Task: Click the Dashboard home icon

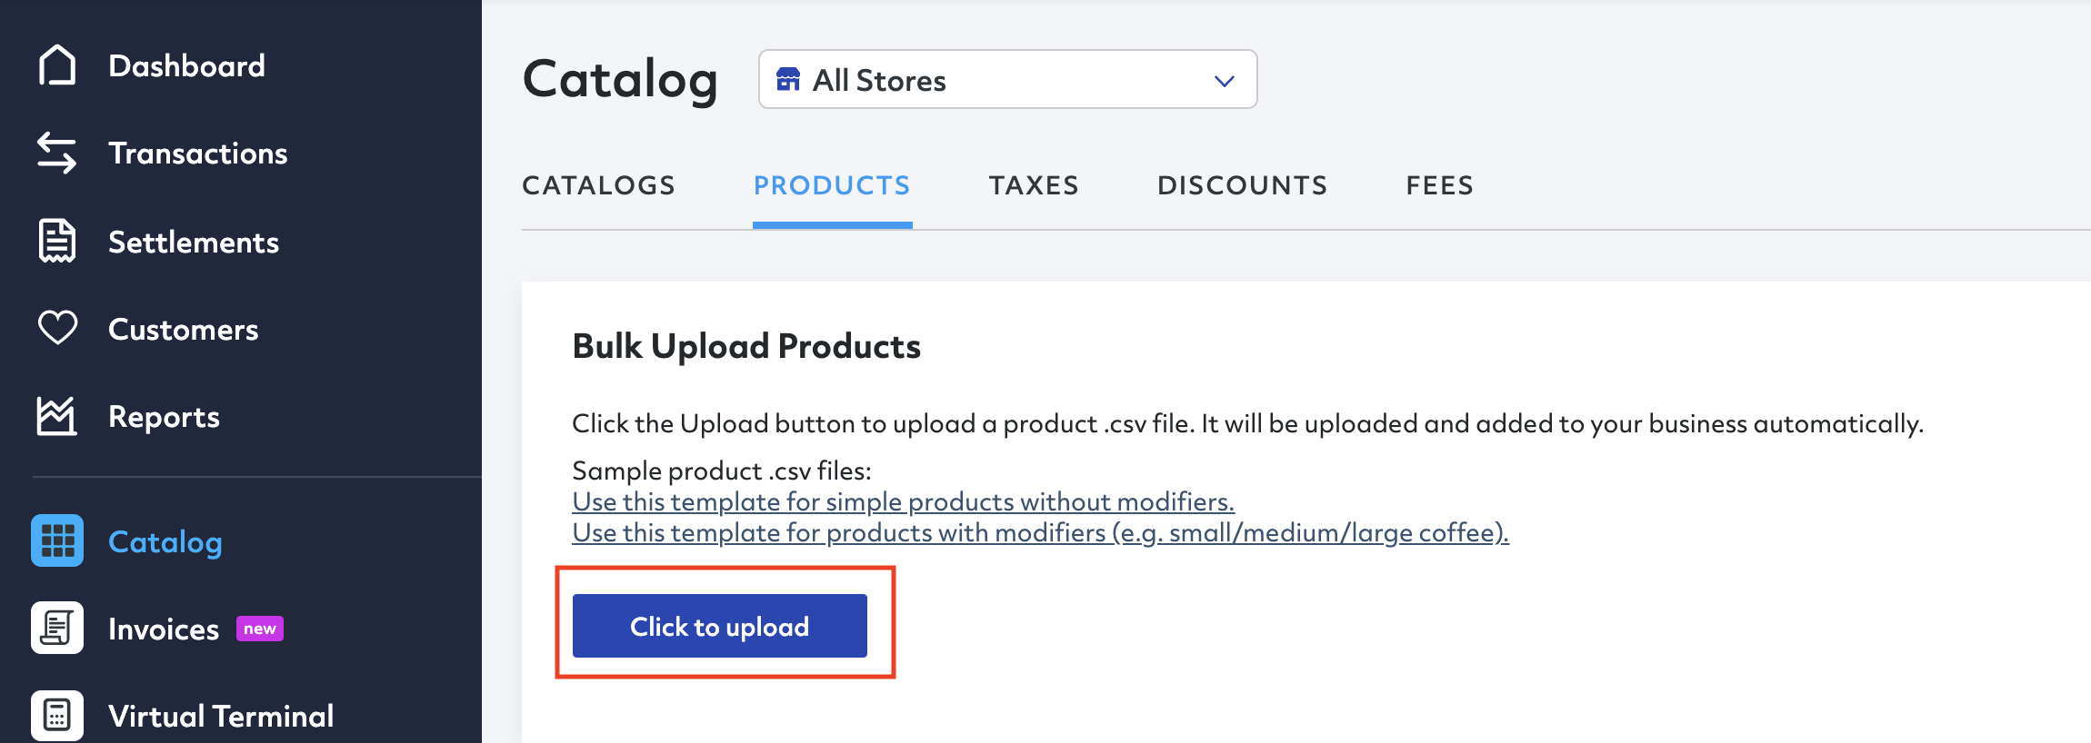Action: [57, 65]
